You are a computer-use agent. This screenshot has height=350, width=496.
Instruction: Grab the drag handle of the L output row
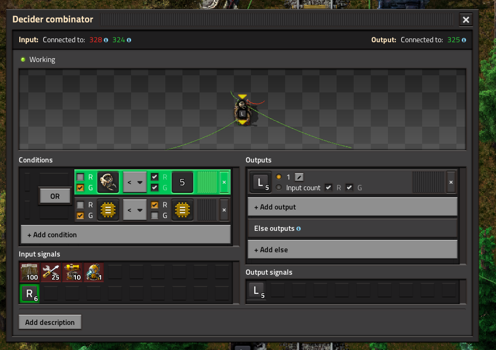(428, 182)
